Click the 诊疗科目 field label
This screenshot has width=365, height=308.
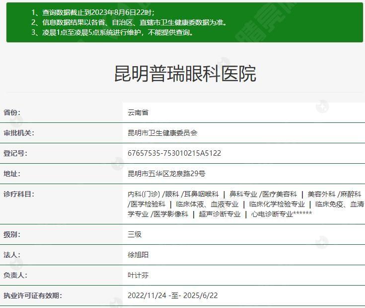pyautogui.click(x=19, y=194)
